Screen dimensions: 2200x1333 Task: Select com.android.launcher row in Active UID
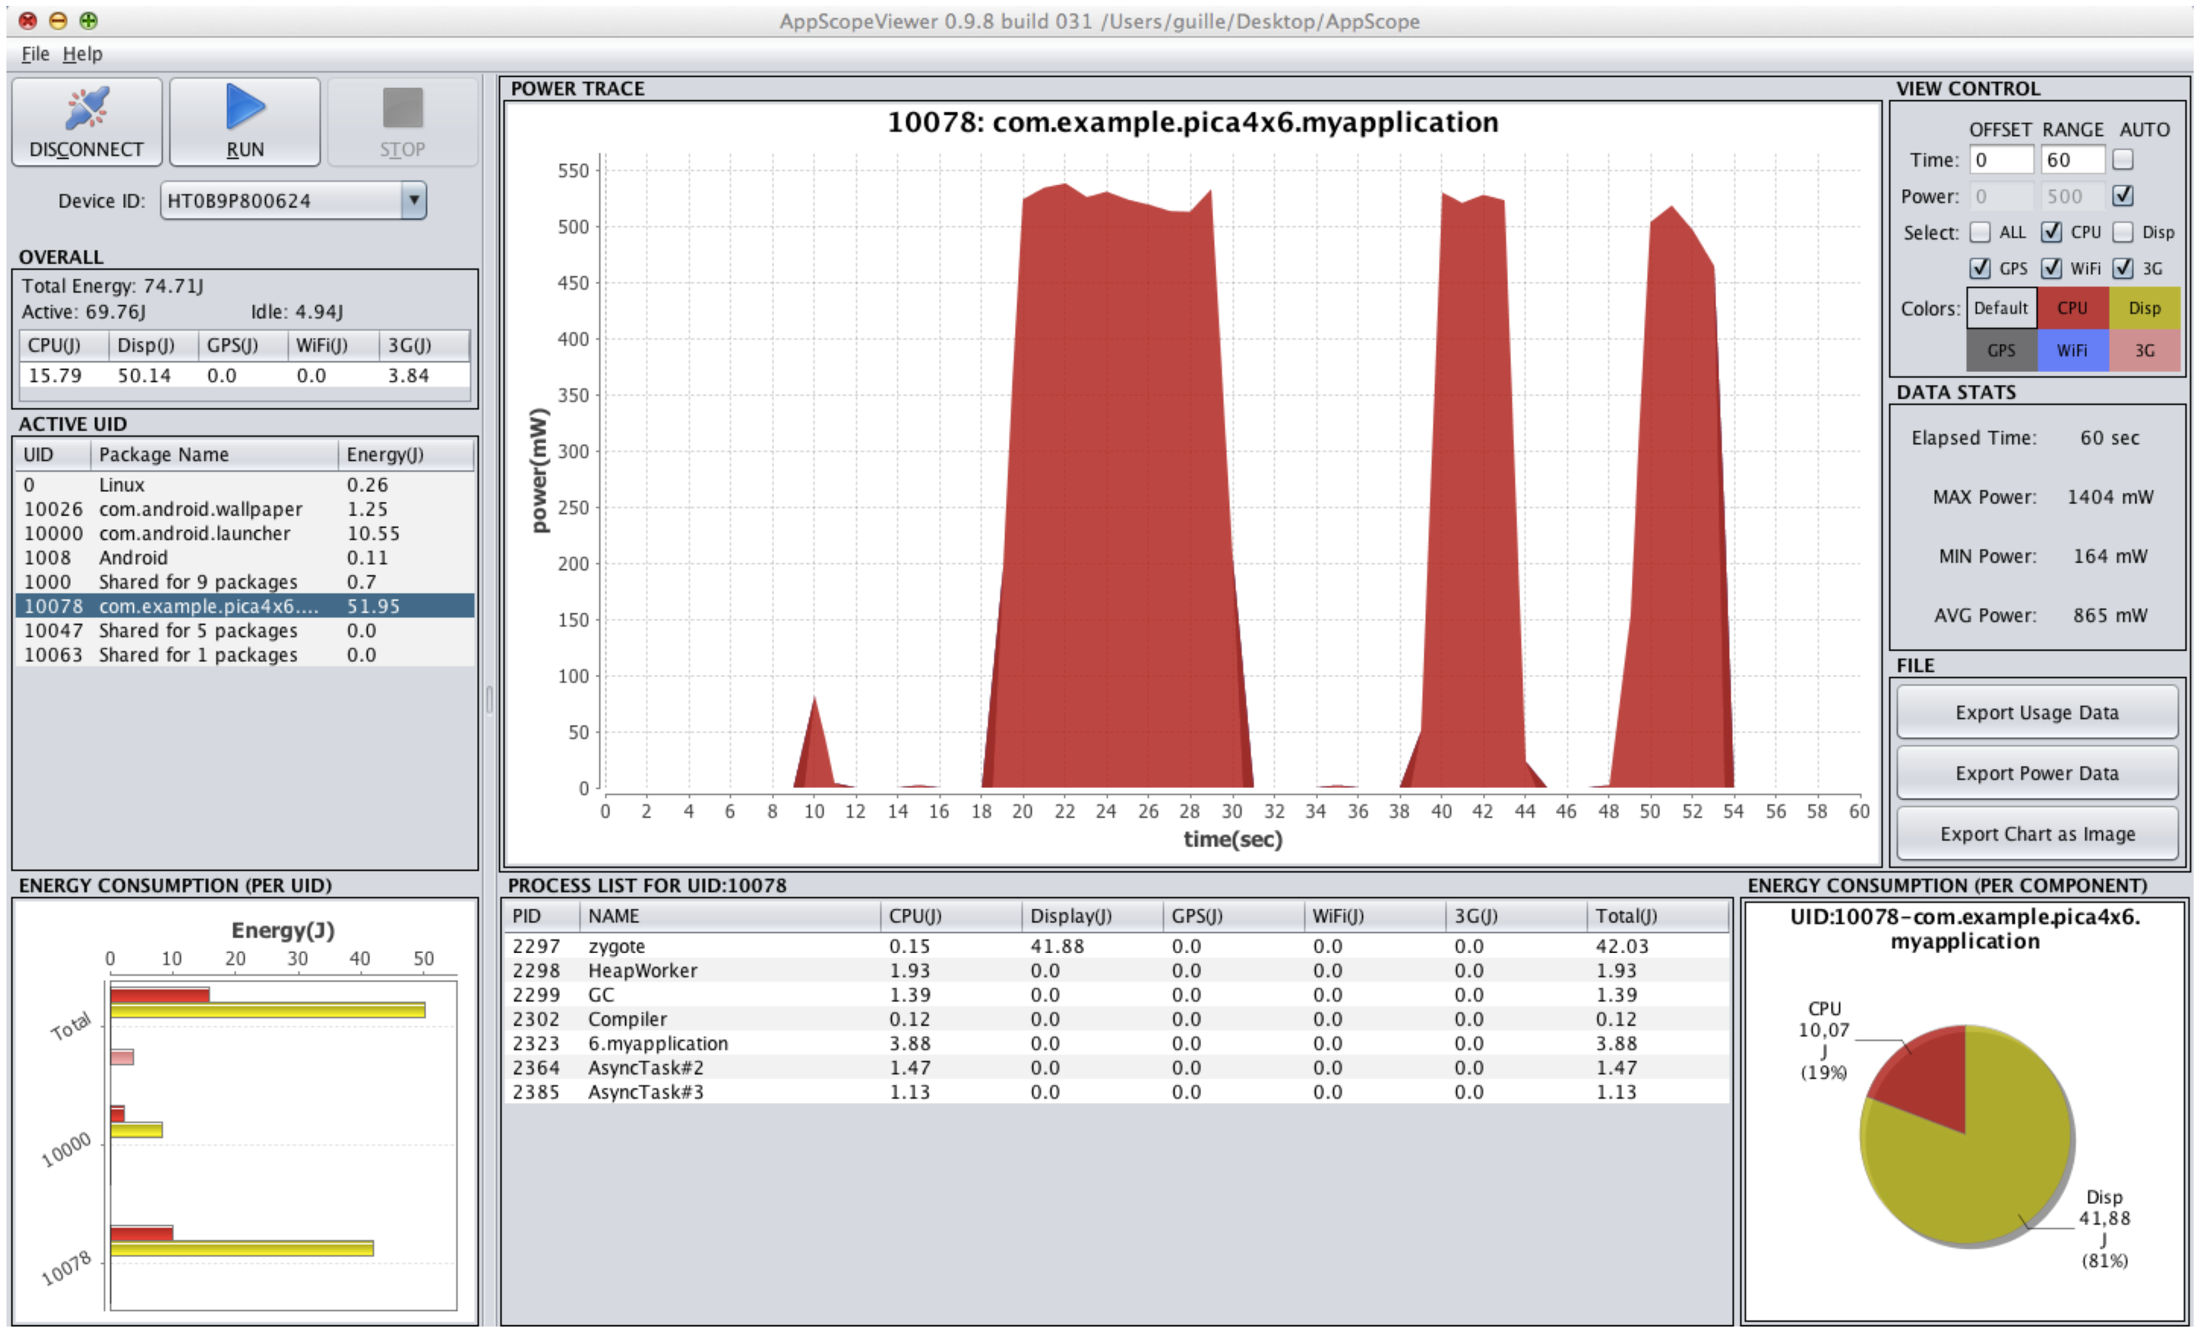195,534
